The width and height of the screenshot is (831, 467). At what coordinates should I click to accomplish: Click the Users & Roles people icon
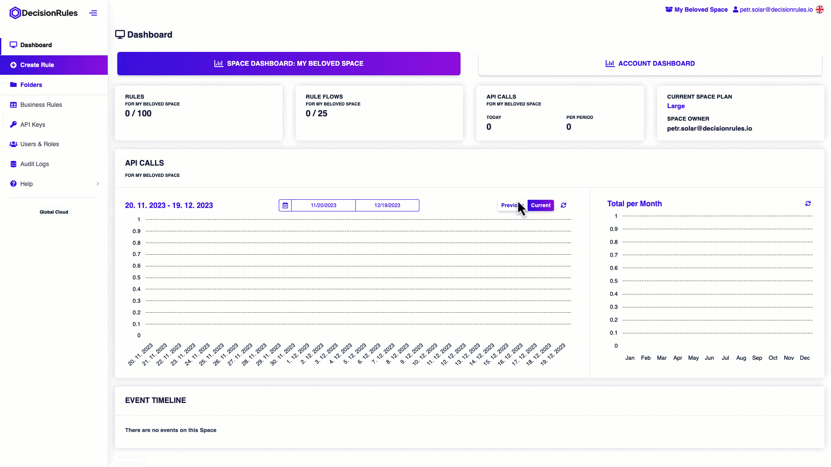pos(13,144)
